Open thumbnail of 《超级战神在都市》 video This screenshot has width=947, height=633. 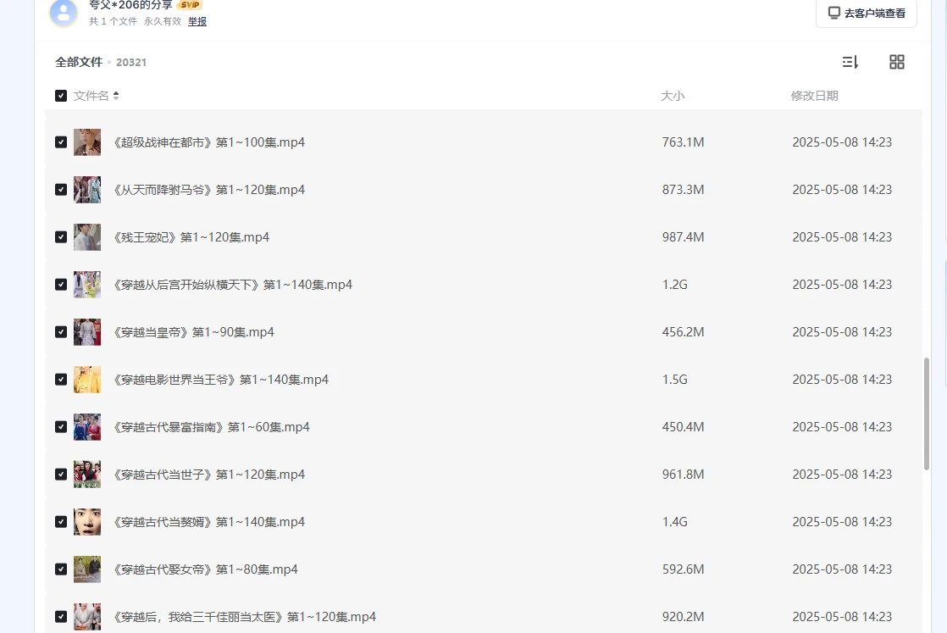click(87, 142)
